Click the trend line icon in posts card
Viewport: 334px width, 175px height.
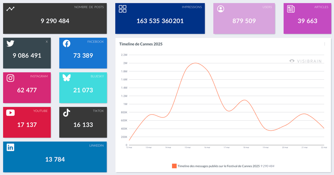pos(10,9)
